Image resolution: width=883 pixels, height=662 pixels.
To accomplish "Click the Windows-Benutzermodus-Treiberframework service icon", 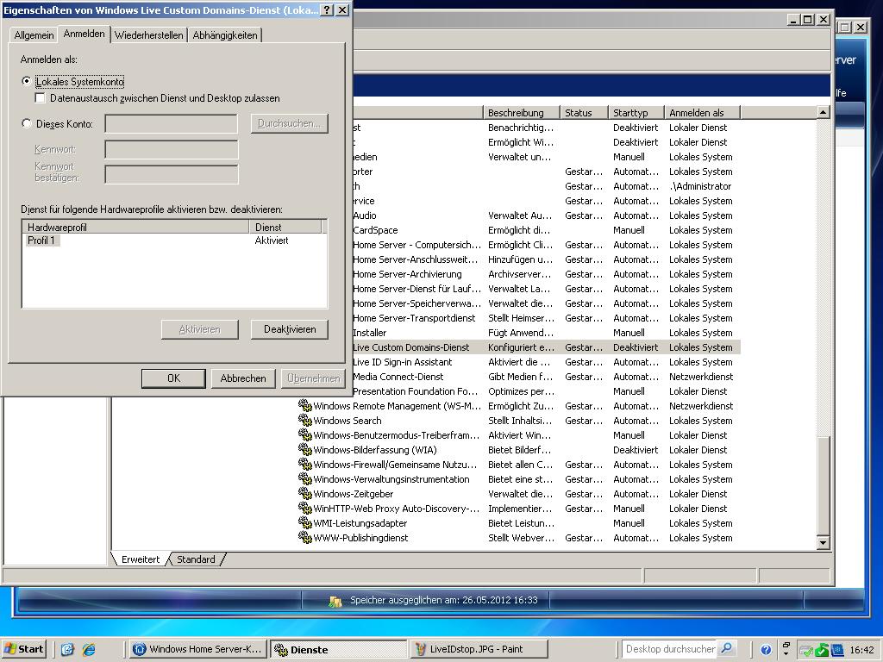I will click(x=304, y=434).
